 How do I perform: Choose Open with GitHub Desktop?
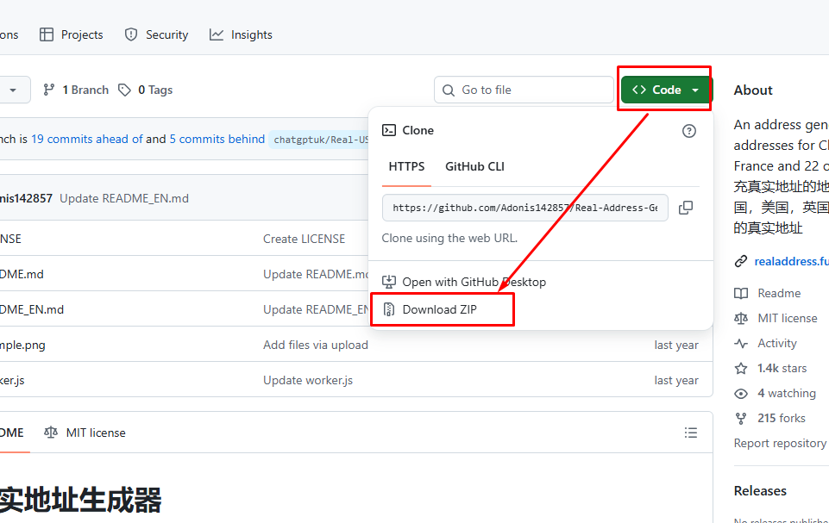click(464, 282)
